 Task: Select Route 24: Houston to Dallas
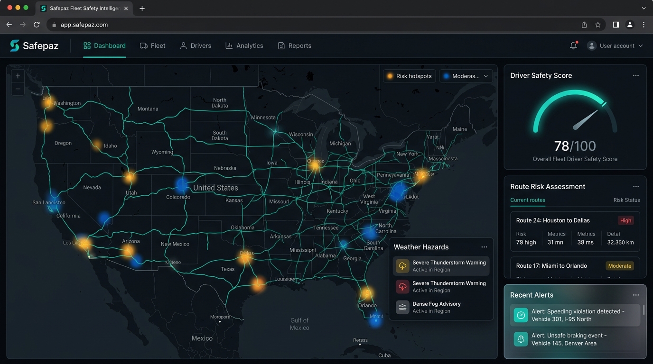click(575, 231)
